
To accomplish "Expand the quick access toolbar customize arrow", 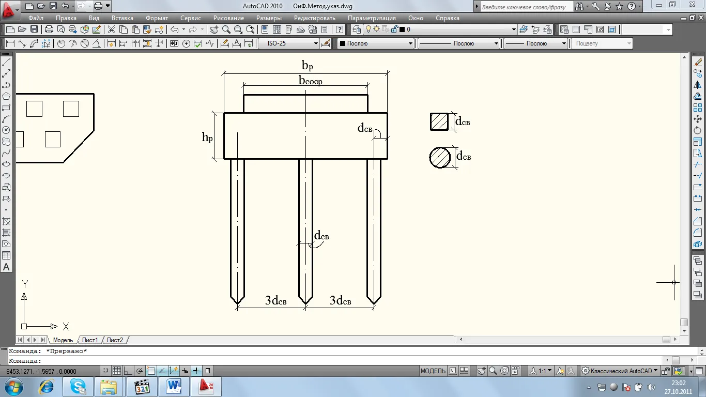I will tap(108, 6).
